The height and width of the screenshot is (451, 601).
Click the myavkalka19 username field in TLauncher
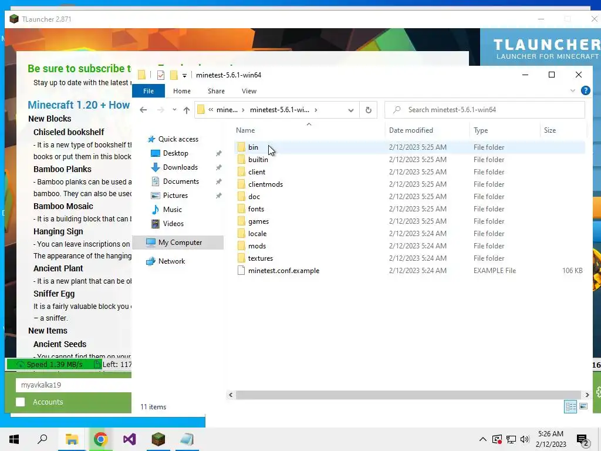click(73, 385)
